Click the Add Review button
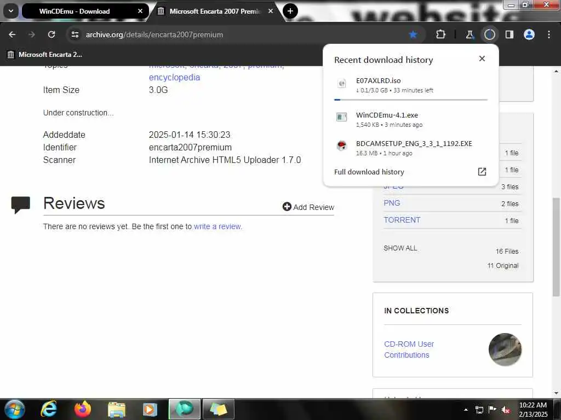Image resolution: width=561 pixels, height=420 pixels. point(308,207)
